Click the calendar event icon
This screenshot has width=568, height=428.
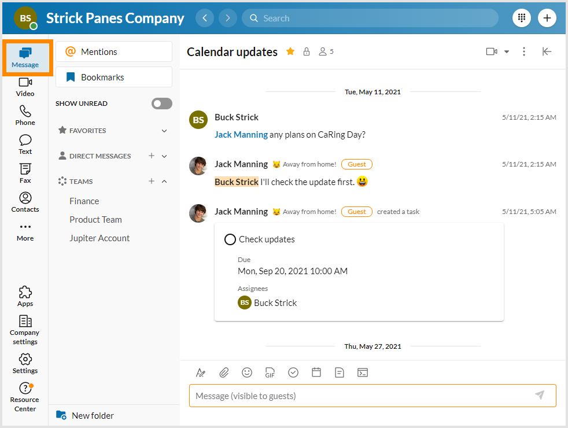pyautogui.click(x=316, y=372)
